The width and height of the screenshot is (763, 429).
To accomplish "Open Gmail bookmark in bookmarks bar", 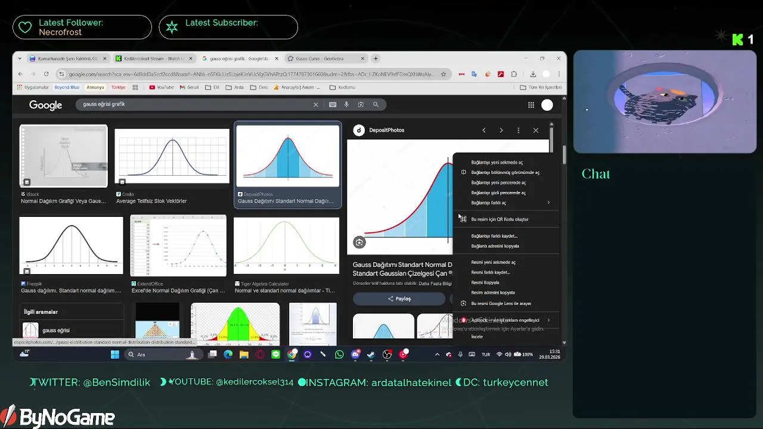I will tap(189, 87).
